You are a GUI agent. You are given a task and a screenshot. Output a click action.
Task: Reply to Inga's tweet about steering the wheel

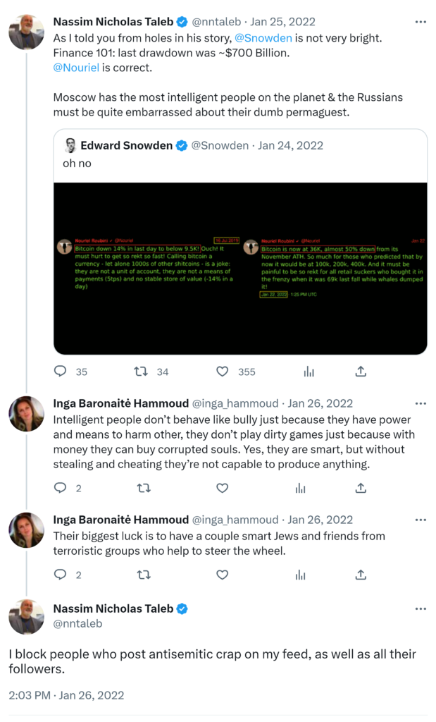coord(61,575)
